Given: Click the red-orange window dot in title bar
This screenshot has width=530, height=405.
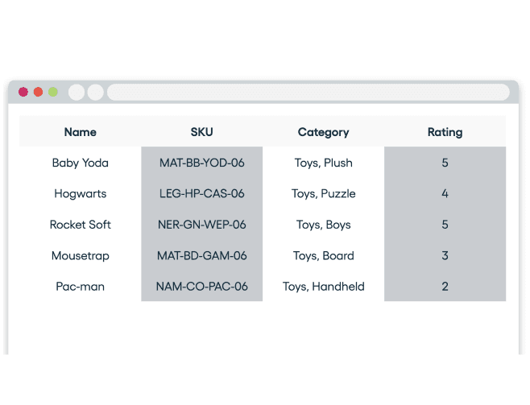Looking at the screenshot, I should (38, 92).
